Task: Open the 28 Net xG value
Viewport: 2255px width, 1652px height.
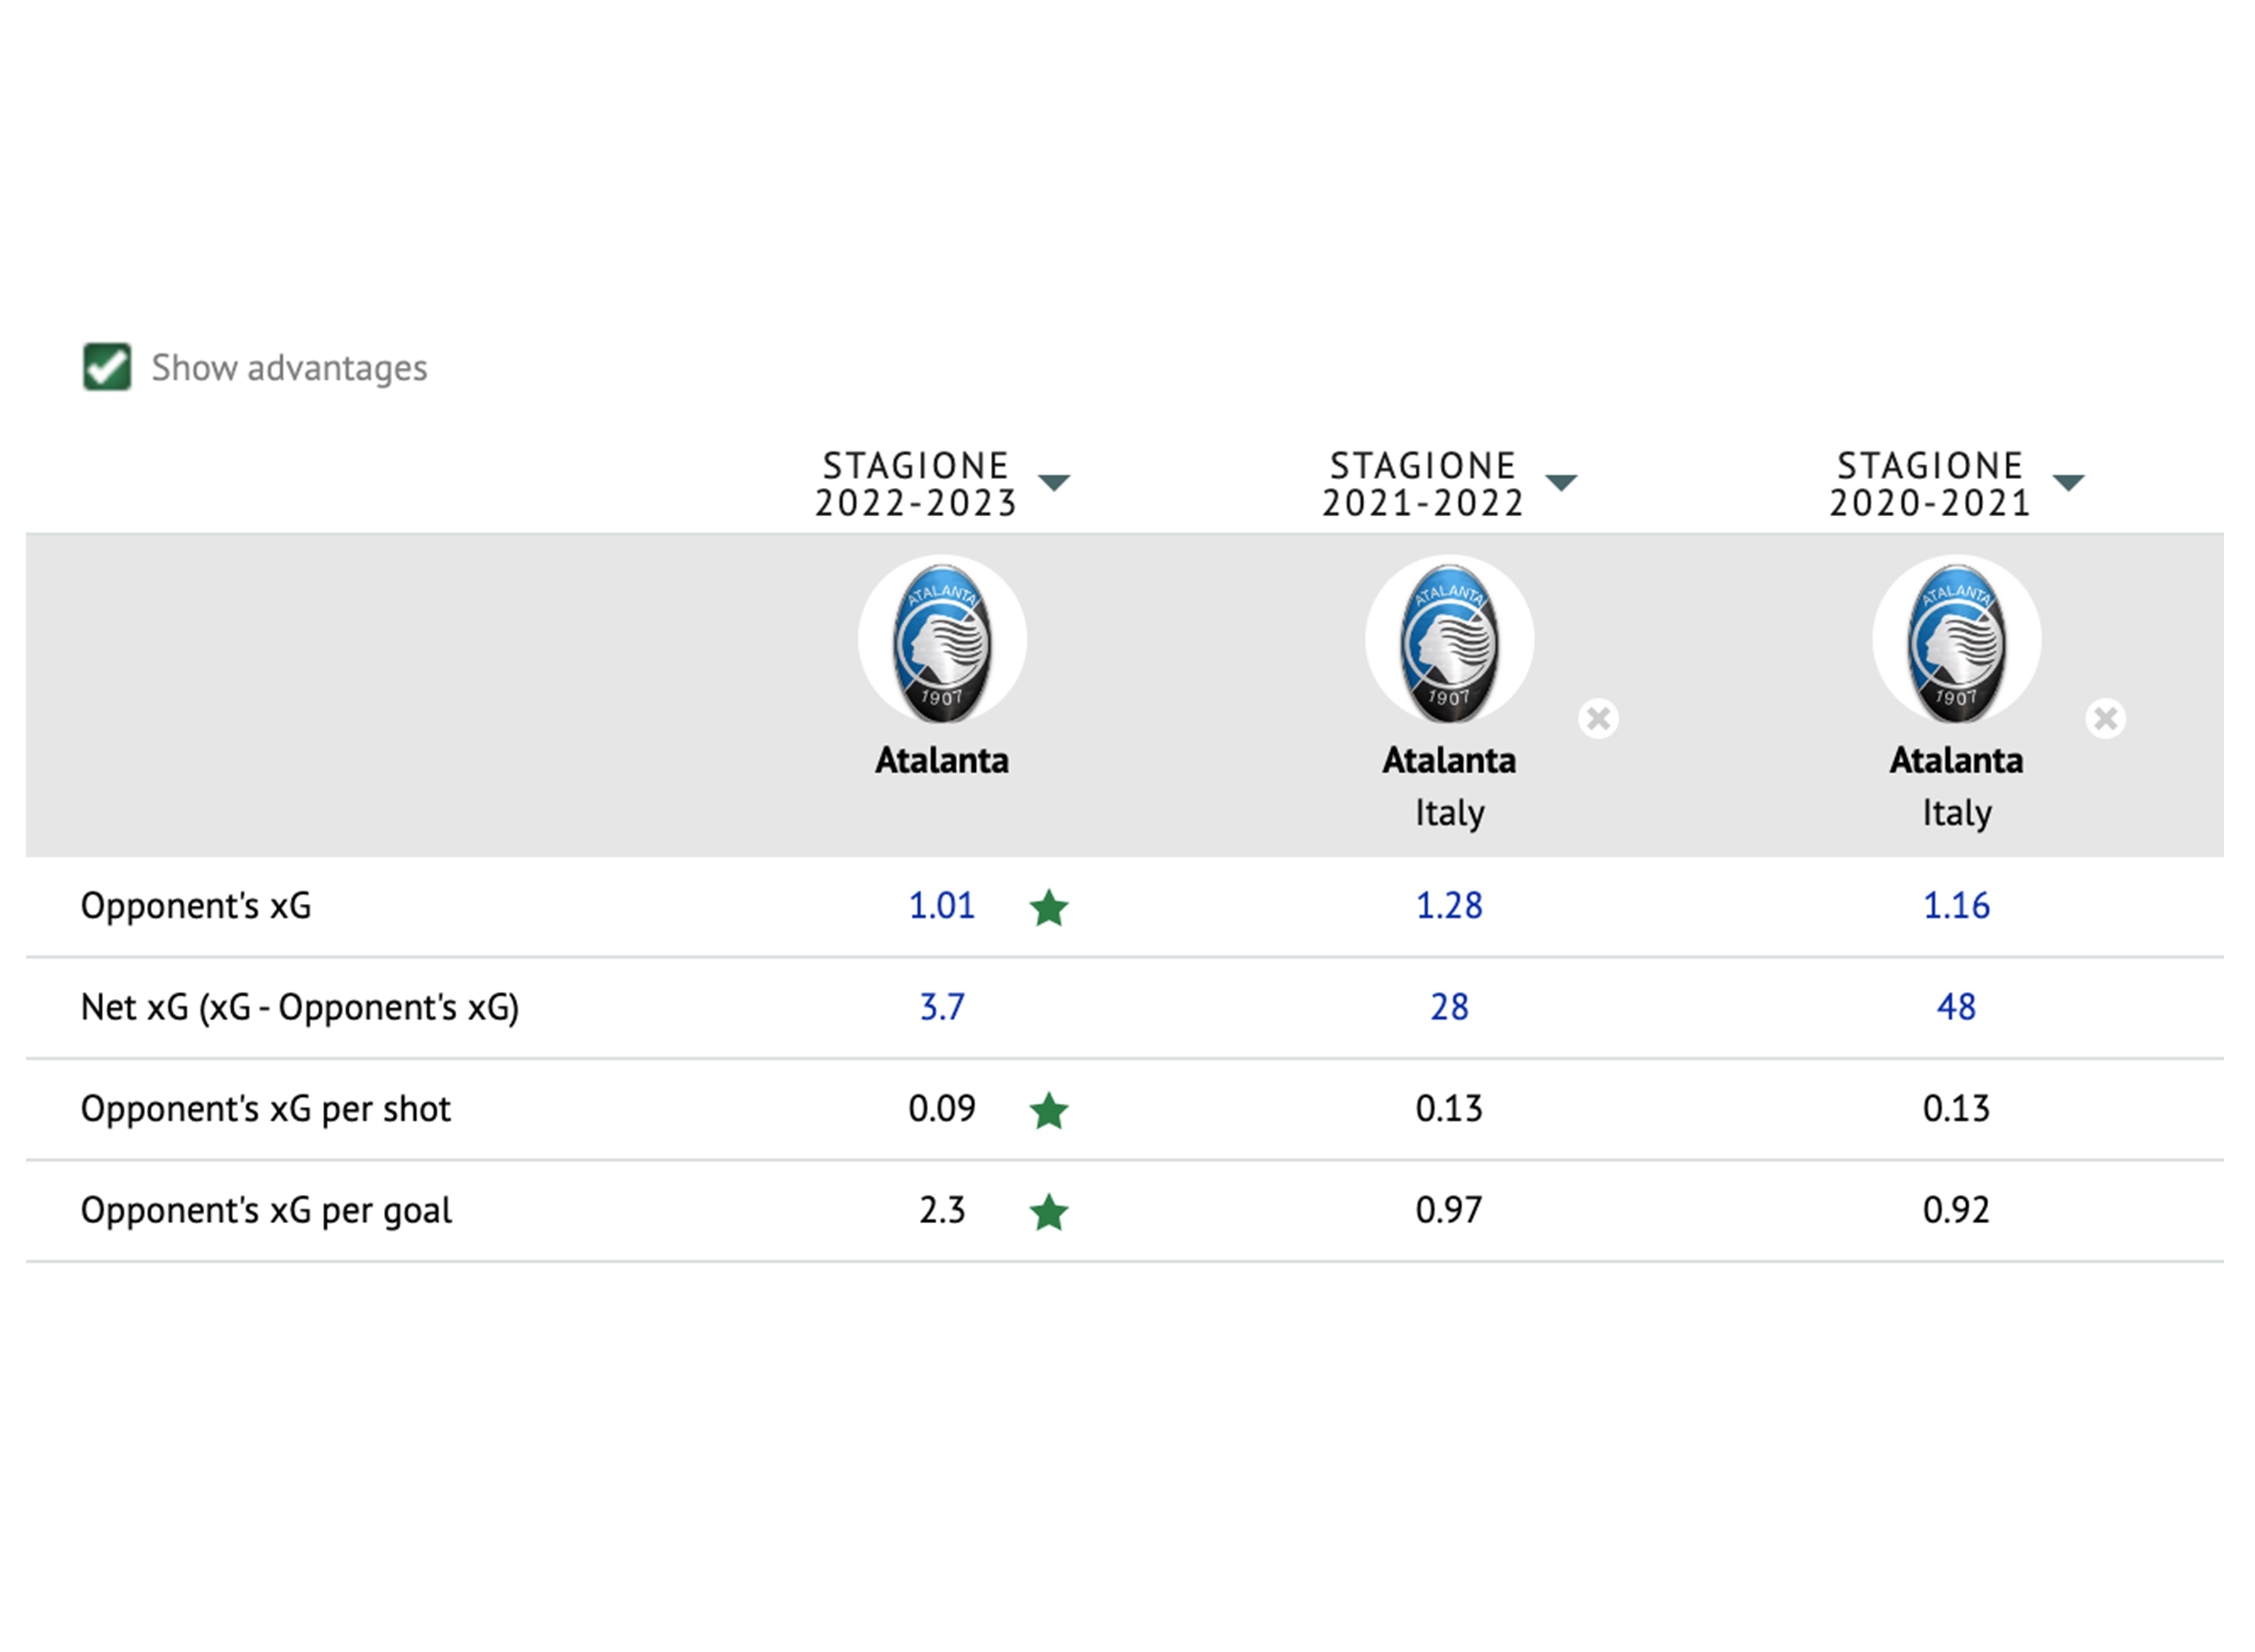Action: click(1449, 1007)
